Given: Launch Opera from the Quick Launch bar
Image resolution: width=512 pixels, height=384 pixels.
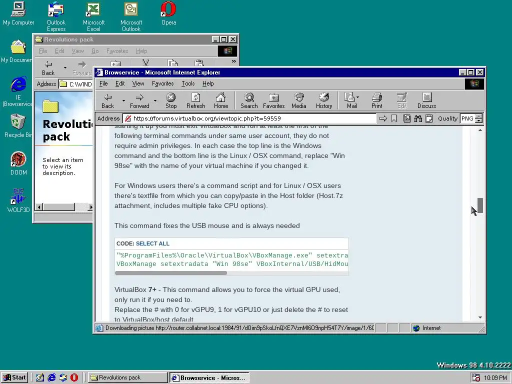Looking at the screenshot, I should coord(74,377).
